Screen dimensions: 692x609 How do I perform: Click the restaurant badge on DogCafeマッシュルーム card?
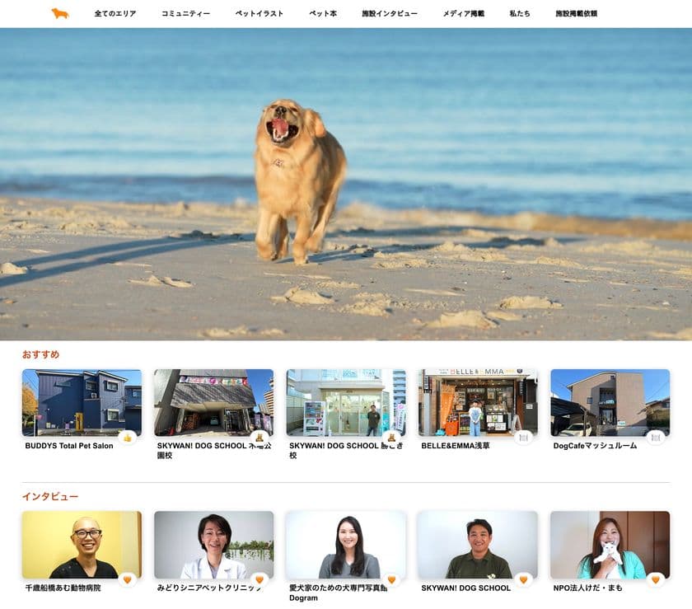point(656,438)
